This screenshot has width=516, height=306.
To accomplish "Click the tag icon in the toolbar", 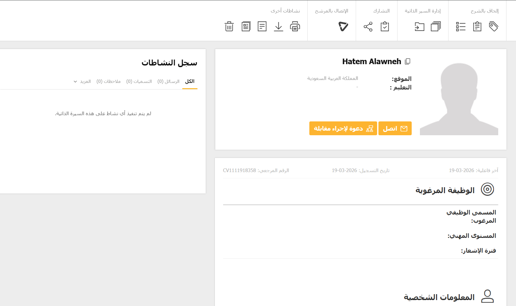I will tap(493, 26).
